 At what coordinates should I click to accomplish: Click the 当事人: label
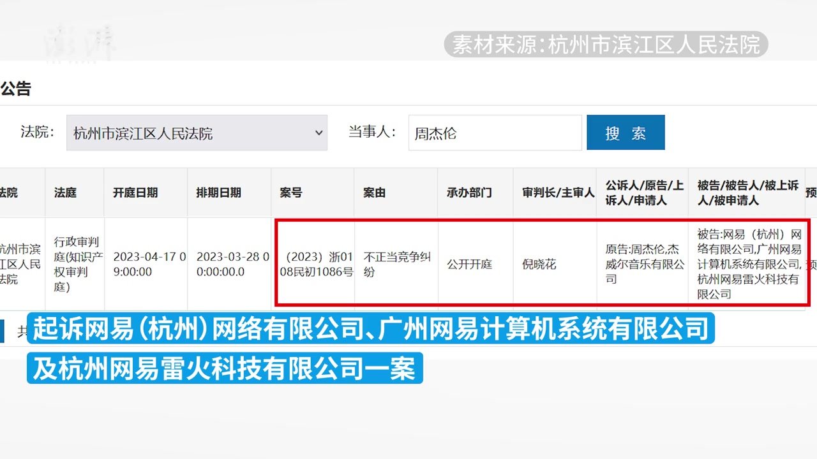[372, 132]
